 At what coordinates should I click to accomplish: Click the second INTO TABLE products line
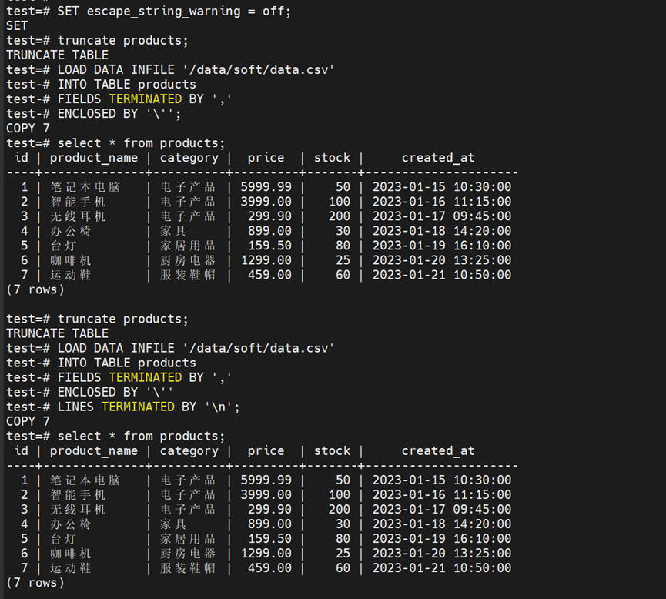pos(127,363)
